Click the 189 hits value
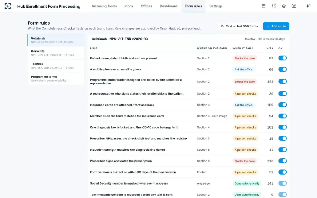The height and width of the screenshot is (198, 317). point(270,105)
